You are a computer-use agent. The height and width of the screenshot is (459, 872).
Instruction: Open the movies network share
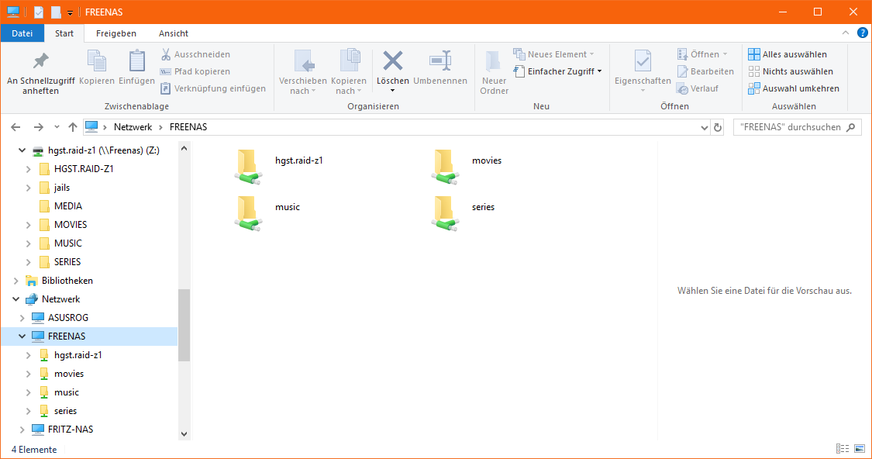point(466,167)
